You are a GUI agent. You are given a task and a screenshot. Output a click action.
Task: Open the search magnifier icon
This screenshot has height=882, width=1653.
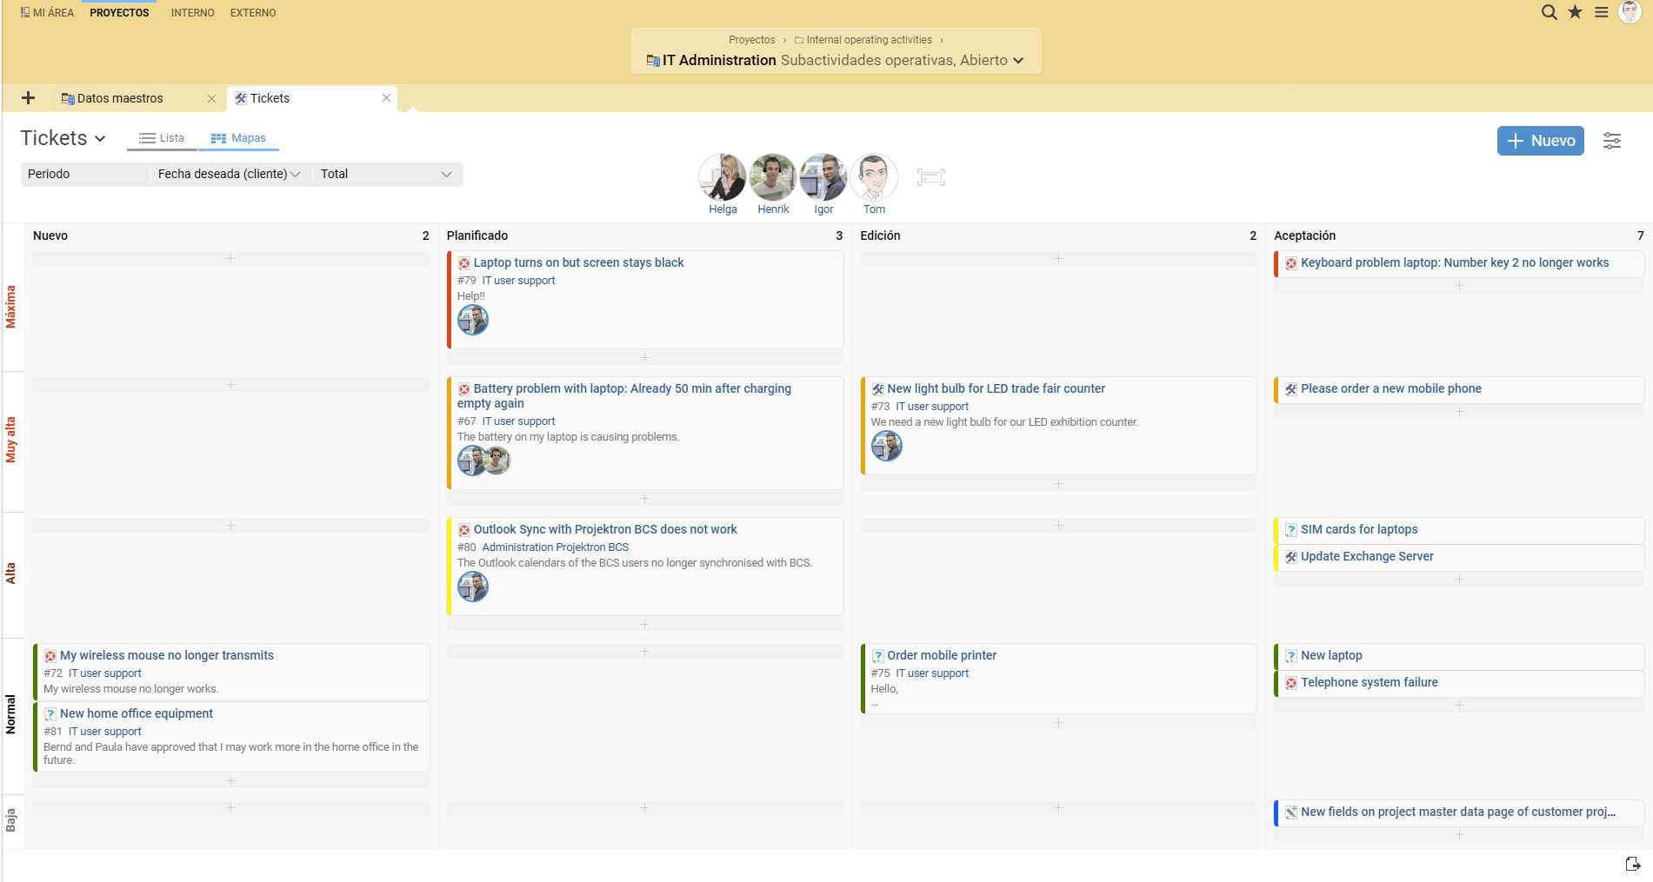point(1549,12)
